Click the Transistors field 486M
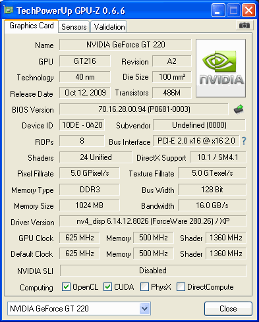Viewport: 259px width, 322px height. point(172,93)
